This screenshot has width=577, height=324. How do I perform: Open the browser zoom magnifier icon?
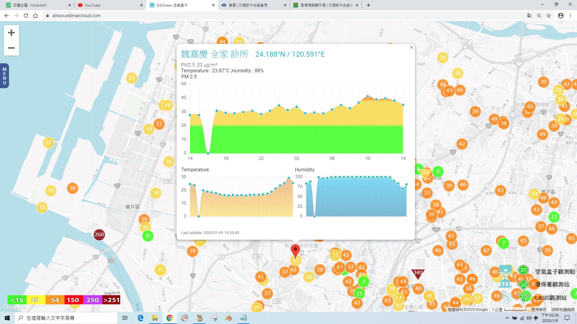point(539,16)
